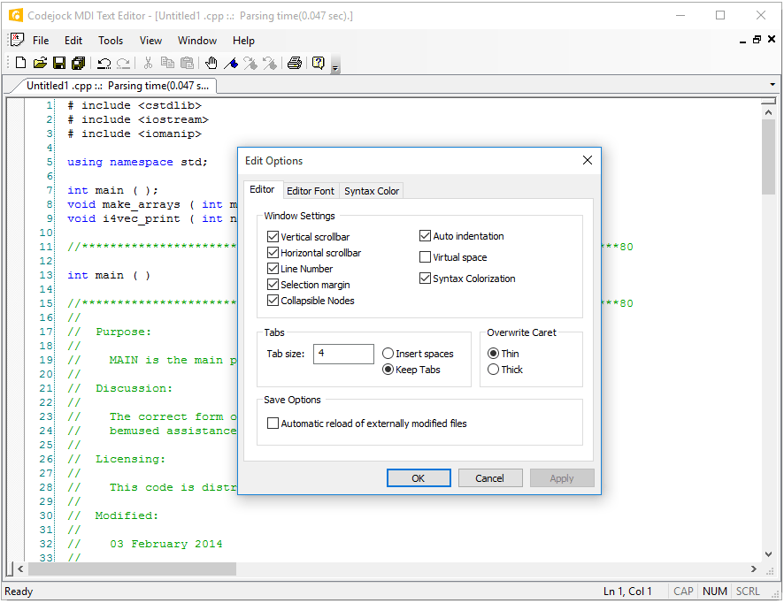This screenshot has width=784, height=603.
Task: Select the Undo toolbar icon
Action: (102, 63)
